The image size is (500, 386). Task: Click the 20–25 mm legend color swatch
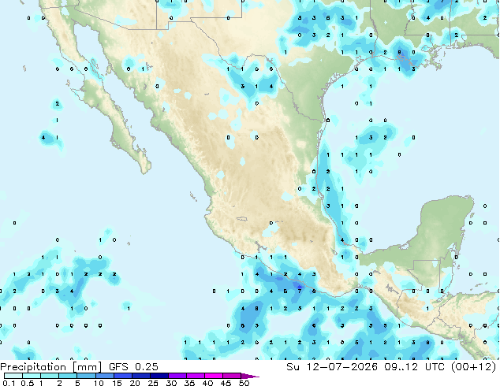[x=140, y=376]
